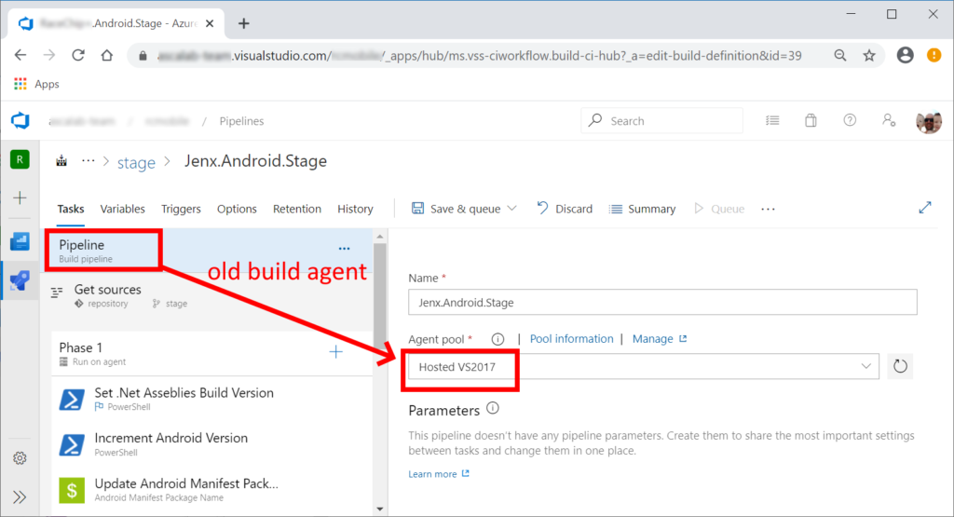This screenshot has width=954, height=517.
Task: Expand the left sidebar with double chevron
Action: coord(20,497)
